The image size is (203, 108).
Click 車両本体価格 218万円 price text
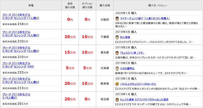tap(15, 24)
